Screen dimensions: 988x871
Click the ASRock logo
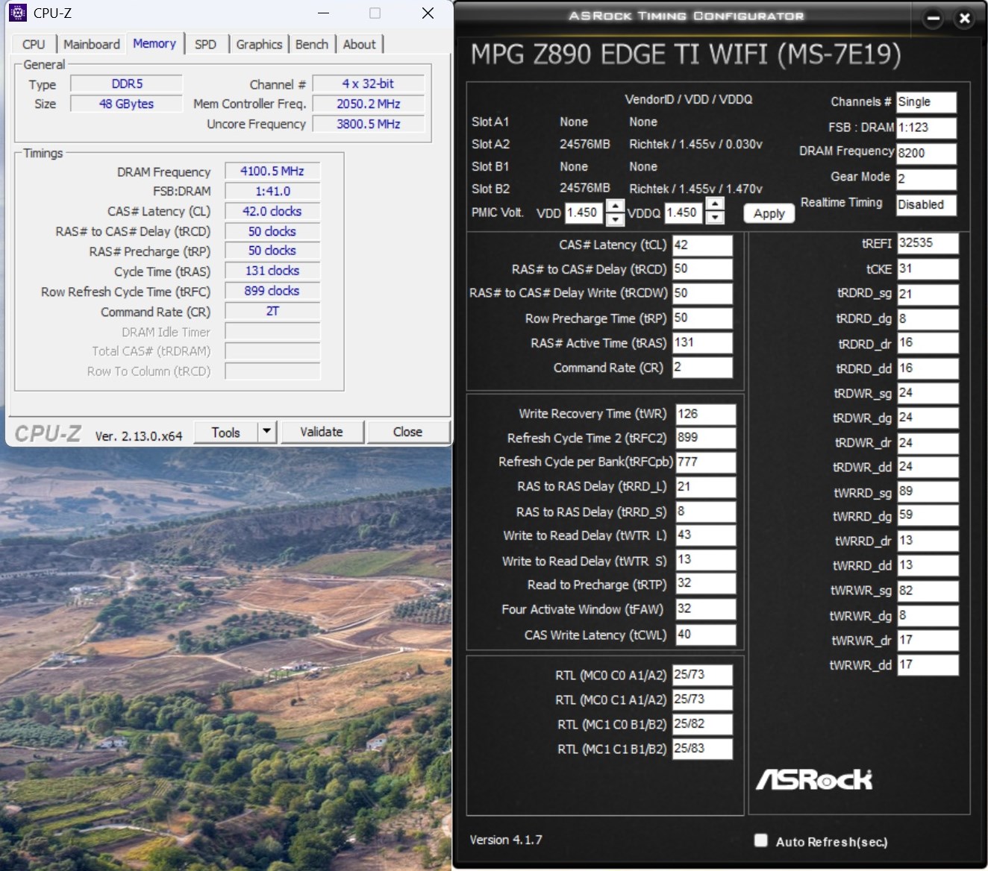click(x=814, y=780)
